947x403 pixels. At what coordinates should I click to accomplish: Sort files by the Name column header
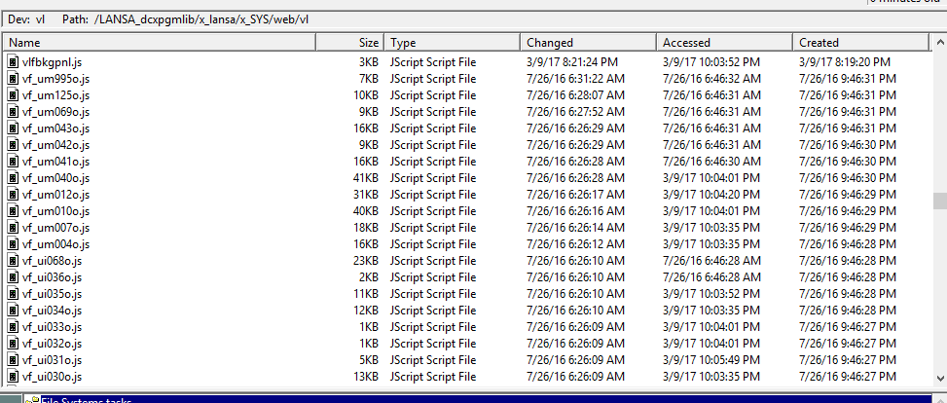tap(160, 42)
